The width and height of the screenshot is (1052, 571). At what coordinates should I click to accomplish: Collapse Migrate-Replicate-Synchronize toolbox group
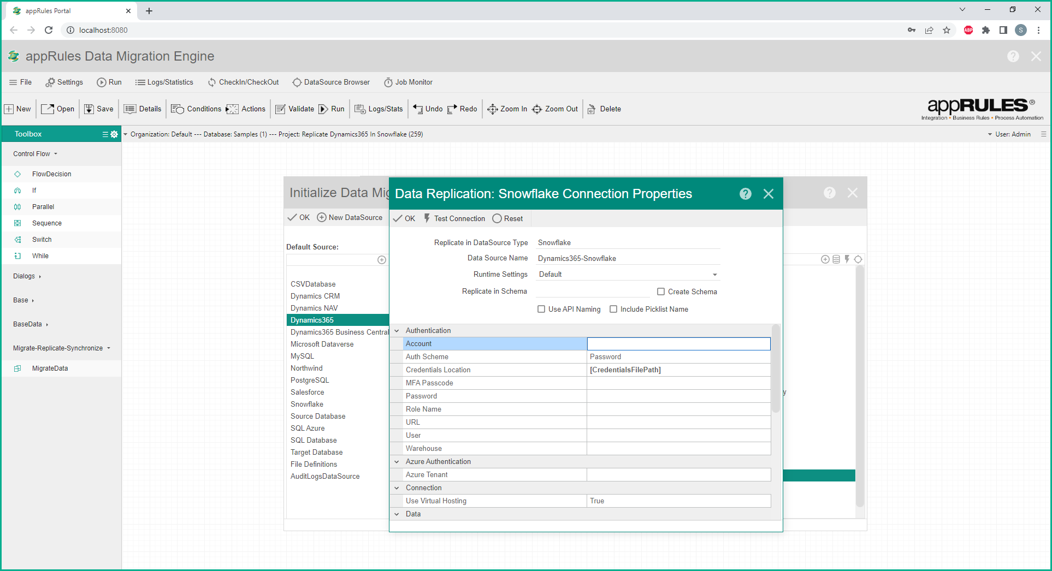(62, 348)
